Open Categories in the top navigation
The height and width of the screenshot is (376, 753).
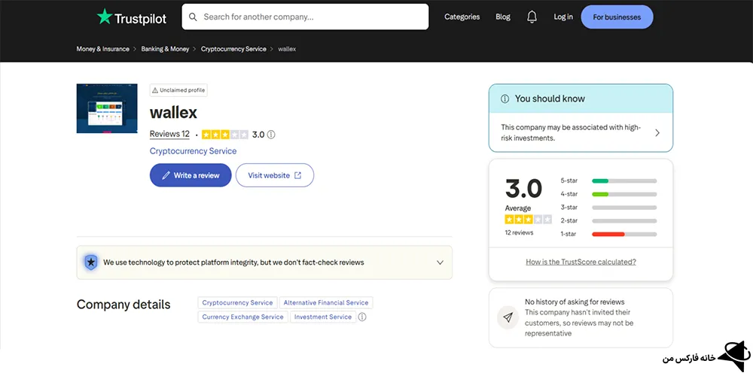tap(462, 17)
